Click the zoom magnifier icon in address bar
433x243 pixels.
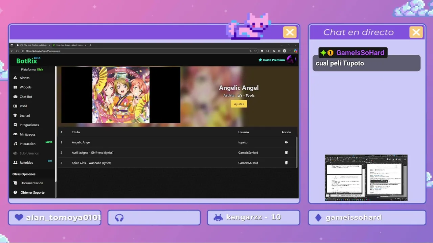point(250,51)
